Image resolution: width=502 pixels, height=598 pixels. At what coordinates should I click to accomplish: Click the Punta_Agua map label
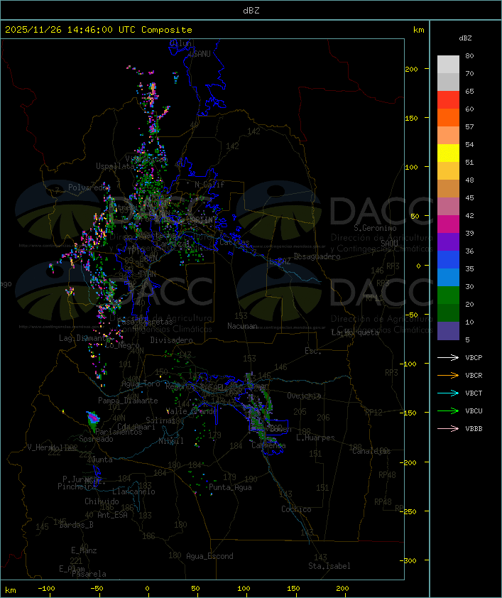(x=230, y=487)
